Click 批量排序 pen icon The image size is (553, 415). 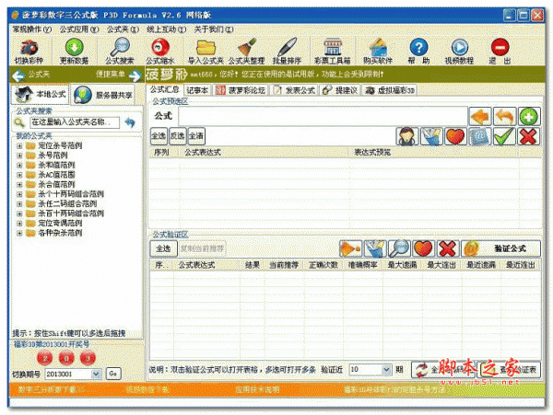pos(287,52)
